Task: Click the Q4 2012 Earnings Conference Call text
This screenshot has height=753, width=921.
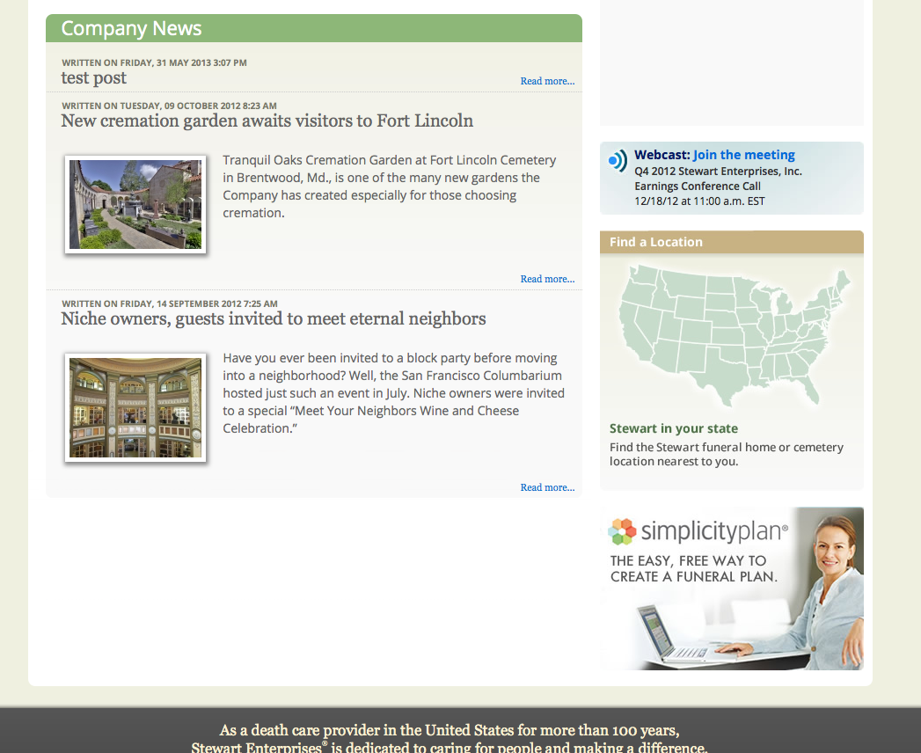Action: [x=718, y=179]
